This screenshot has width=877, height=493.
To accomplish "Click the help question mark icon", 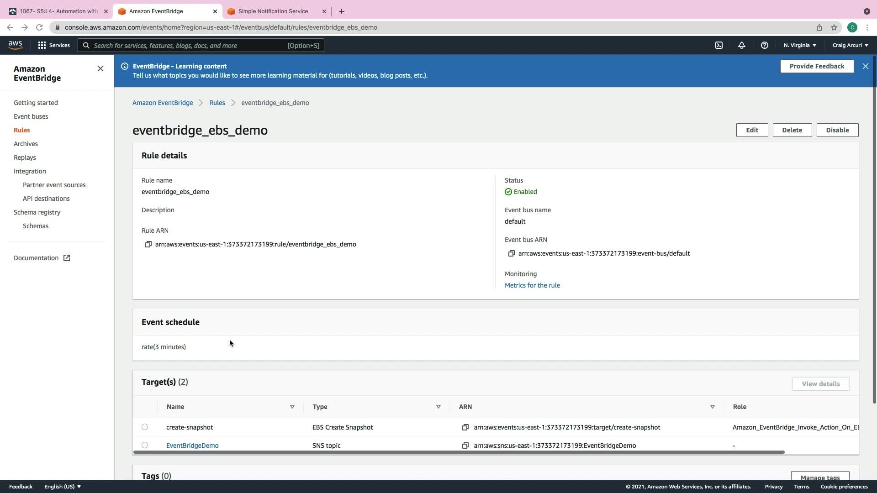I will (x=764, y=45).
